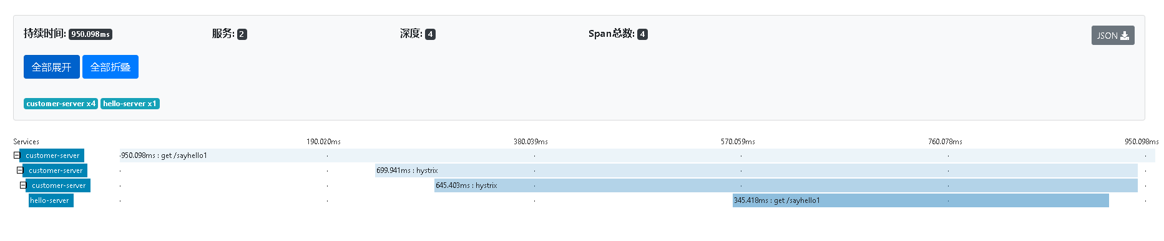Image resolution: width=1164 pixels, height=241 pixels.
Task: Collapse the third customer-server span
Action: [23, 185]
